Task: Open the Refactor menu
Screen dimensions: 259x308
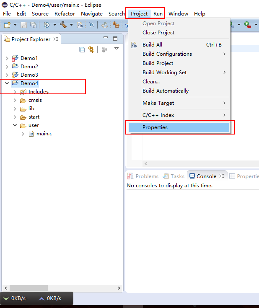Action: [x=65, y=14]
